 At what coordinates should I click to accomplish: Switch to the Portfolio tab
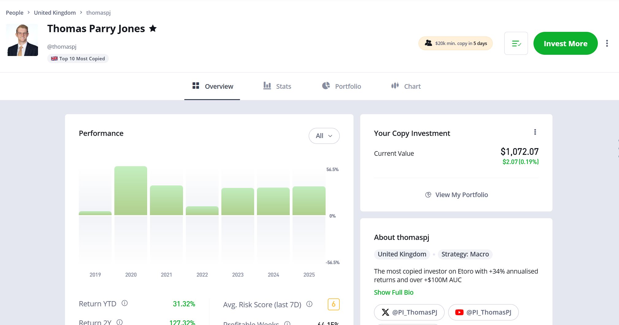[341, 86]
